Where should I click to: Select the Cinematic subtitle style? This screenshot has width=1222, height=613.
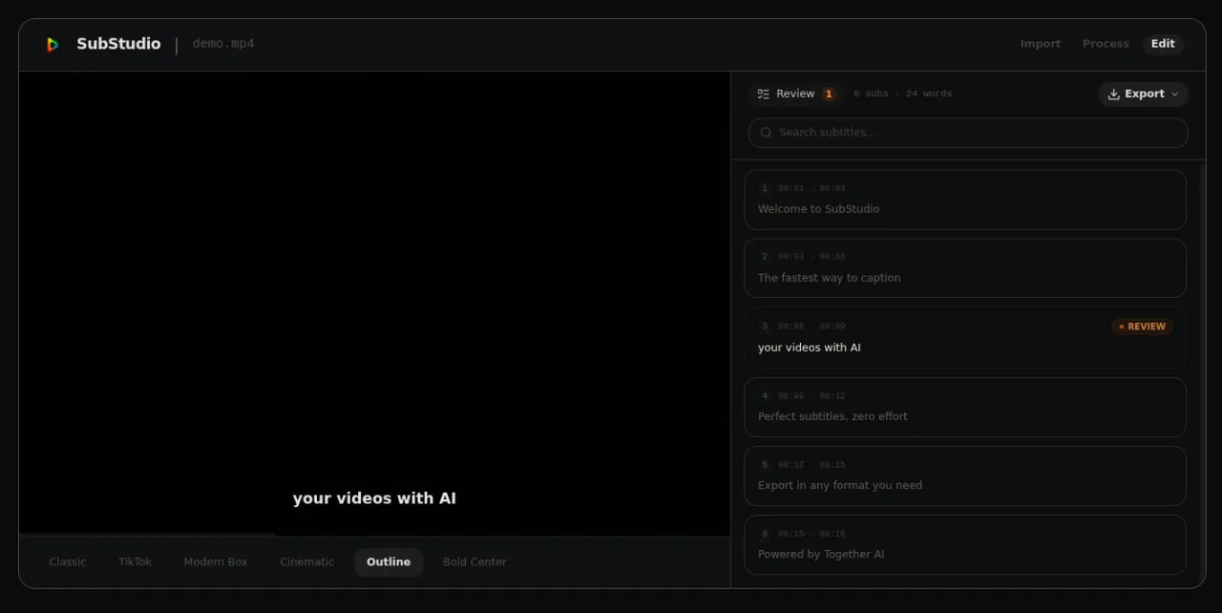coord(307,562)
